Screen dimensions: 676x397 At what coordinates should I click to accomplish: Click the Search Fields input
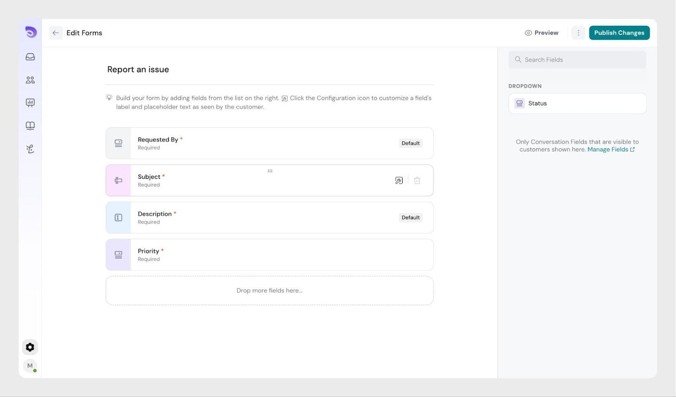pos(577,60)
